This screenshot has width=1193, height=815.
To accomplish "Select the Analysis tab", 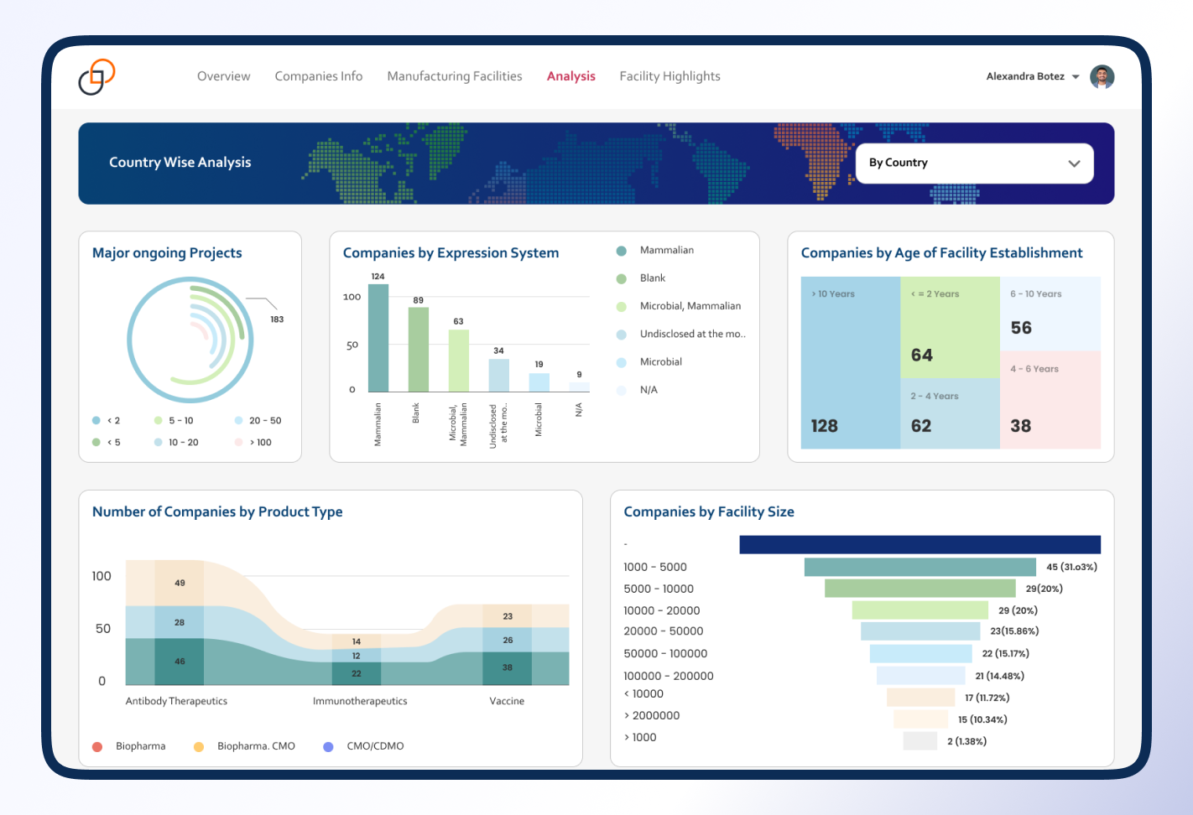I will click(x=570, y=76).
